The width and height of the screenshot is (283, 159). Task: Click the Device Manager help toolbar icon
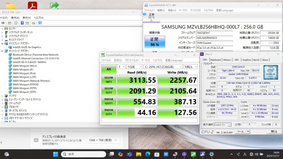22,23
